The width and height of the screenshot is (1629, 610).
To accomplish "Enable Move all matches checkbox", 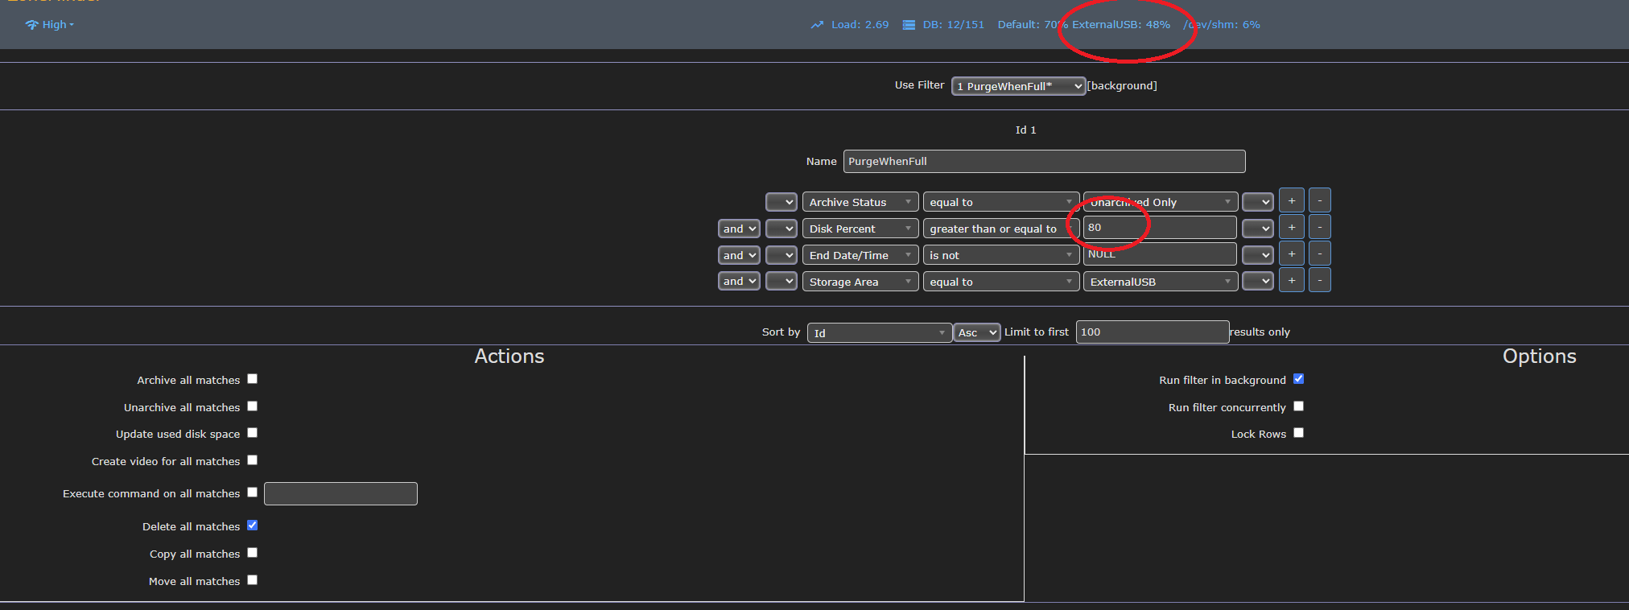I will click(x=252, y=580).
